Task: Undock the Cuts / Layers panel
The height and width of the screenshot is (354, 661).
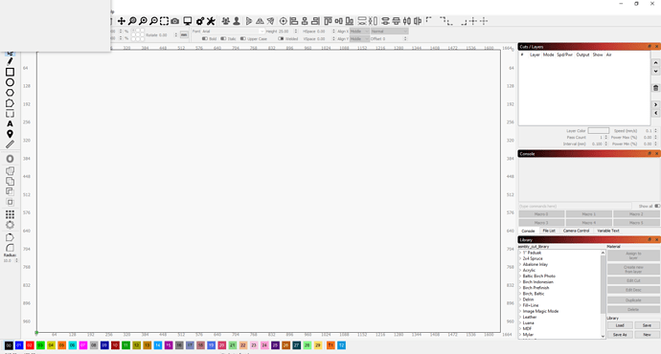Action: coord(650,46)
